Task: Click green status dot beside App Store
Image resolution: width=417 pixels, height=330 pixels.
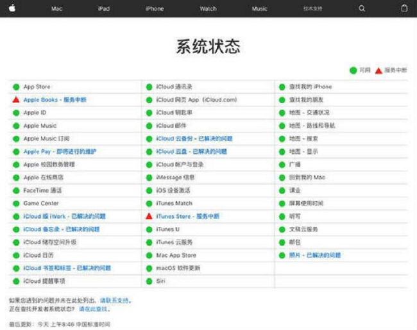Action: point(15,87)
